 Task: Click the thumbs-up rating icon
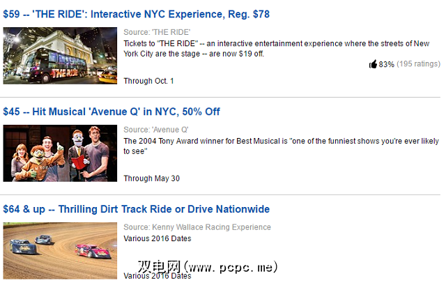(x=373, y=64)
